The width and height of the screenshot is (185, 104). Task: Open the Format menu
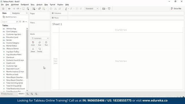point(53,5)
